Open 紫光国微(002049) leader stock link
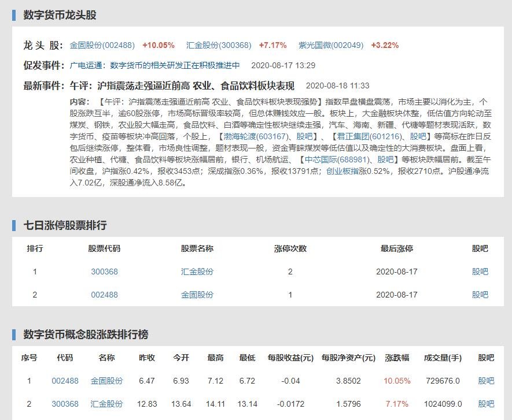Screen dimensions: 512x420 pos(331,45)
